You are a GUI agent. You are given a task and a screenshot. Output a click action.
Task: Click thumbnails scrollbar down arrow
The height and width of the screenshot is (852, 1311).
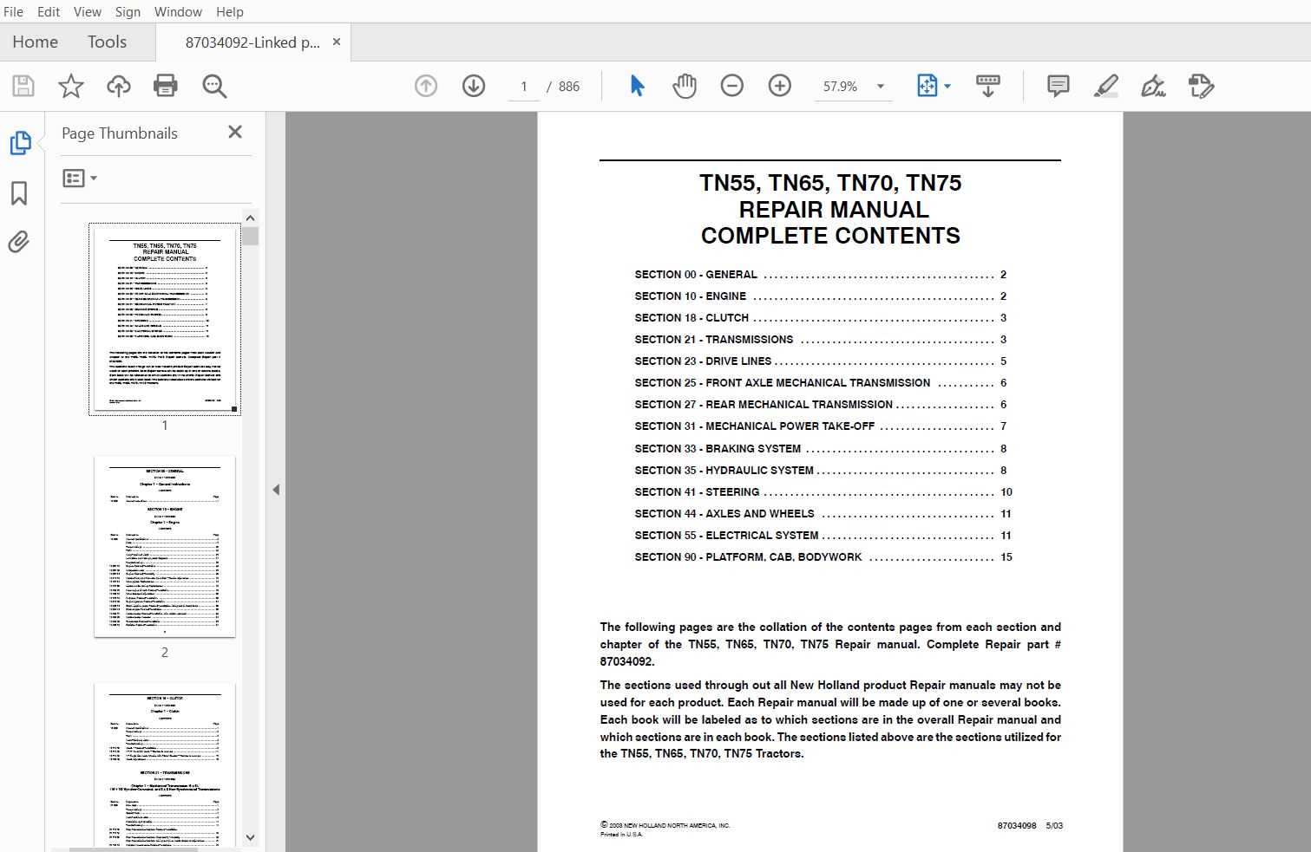click(251, 837)
